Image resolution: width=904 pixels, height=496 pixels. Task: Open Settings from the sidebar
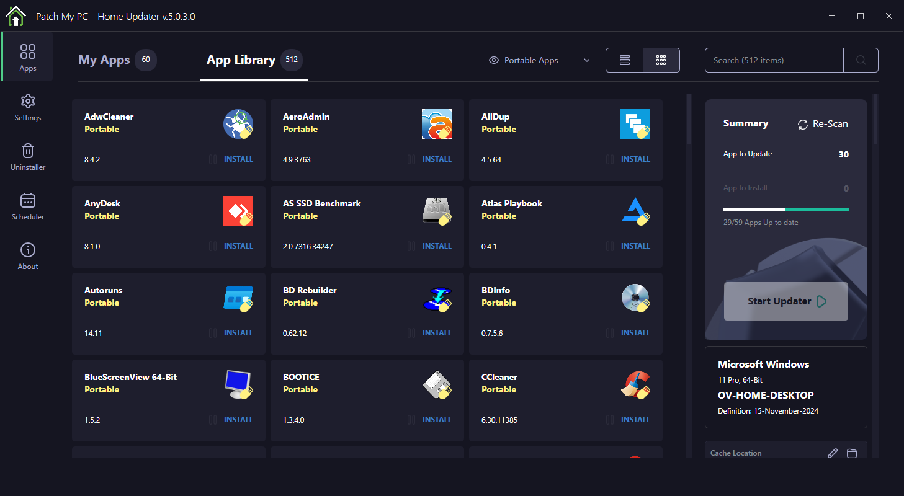coord(28,107)
